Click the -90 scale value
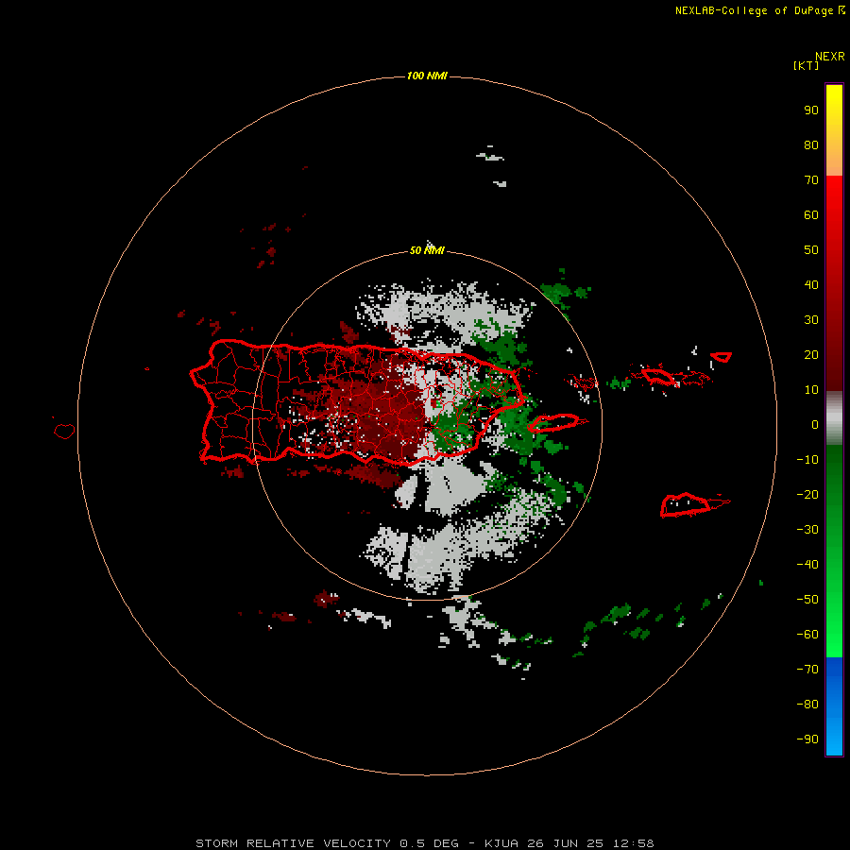Image resolution: width=850 pixels, height=850 pixels. click(807, 739)
